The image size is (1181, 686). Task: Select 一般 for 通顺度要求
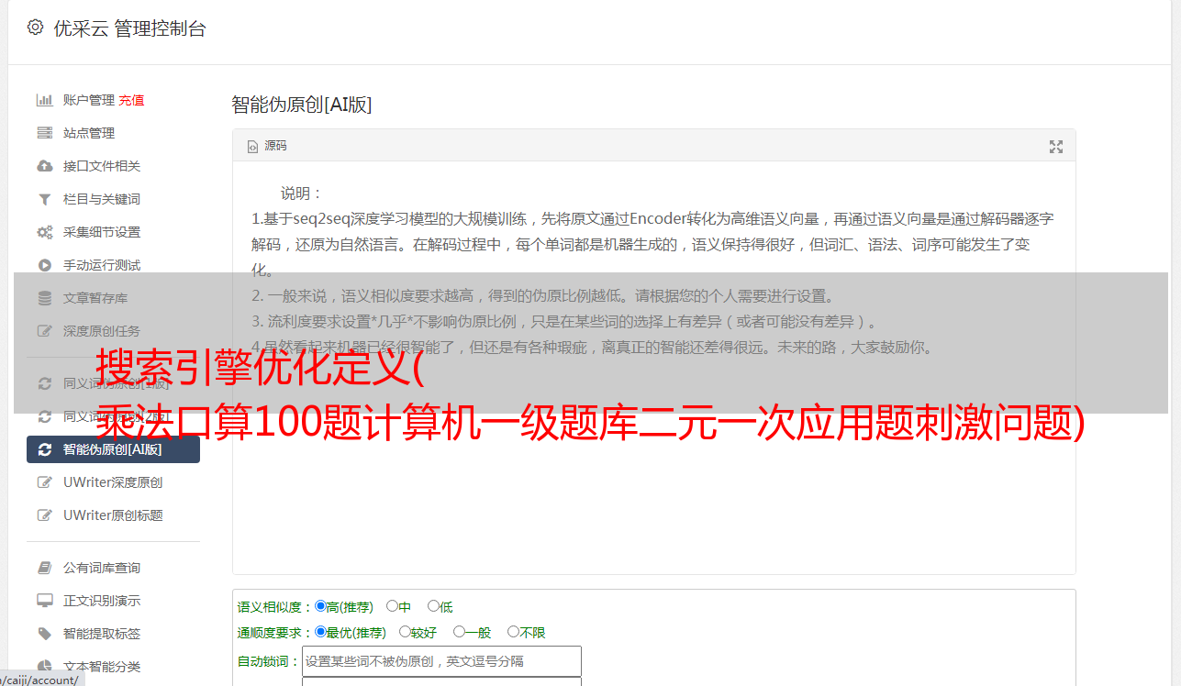point(459,632)
